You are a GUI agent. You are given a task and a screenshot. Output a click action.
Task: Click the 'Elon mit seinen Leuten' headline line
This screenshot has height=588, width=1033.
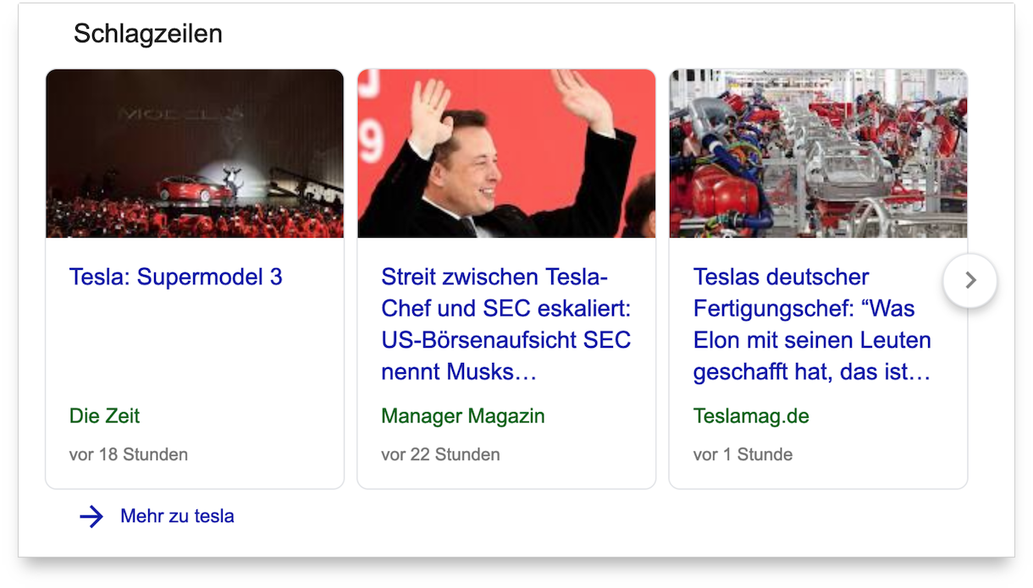[x=811, y=340]
